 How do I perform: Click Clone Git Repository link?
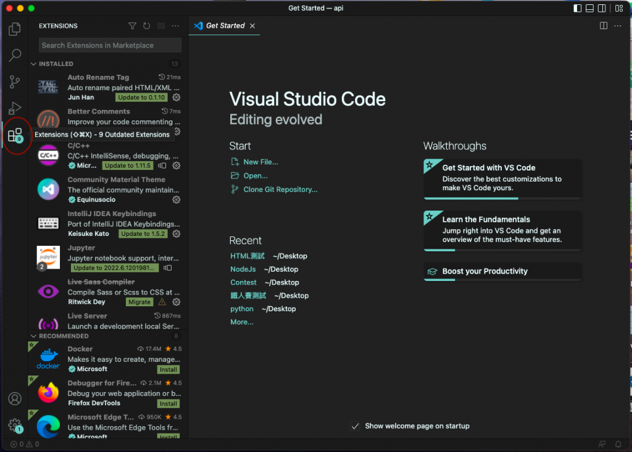pos(280,190)
